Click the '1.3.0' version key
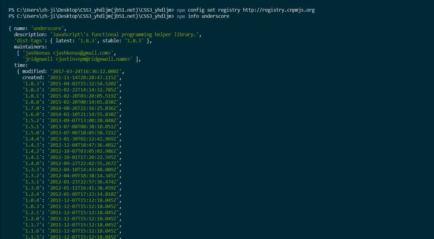Viewport: 434px width, 239px height. coord(32,188)
